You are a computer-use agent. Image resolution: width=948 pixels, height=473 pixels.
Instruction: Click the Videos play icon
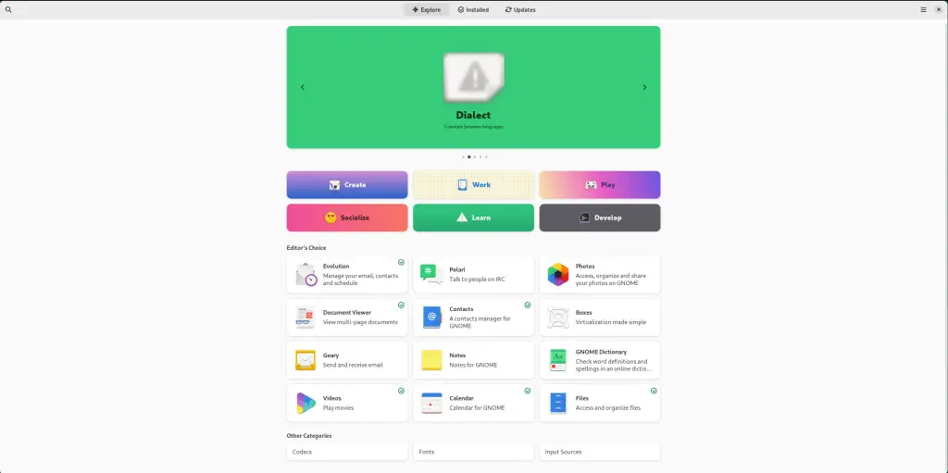[x=306, y=403]
